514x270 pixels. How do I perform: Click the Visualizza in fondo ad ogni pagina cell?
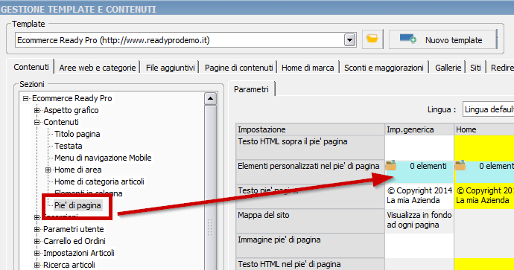tap(419, 220)
